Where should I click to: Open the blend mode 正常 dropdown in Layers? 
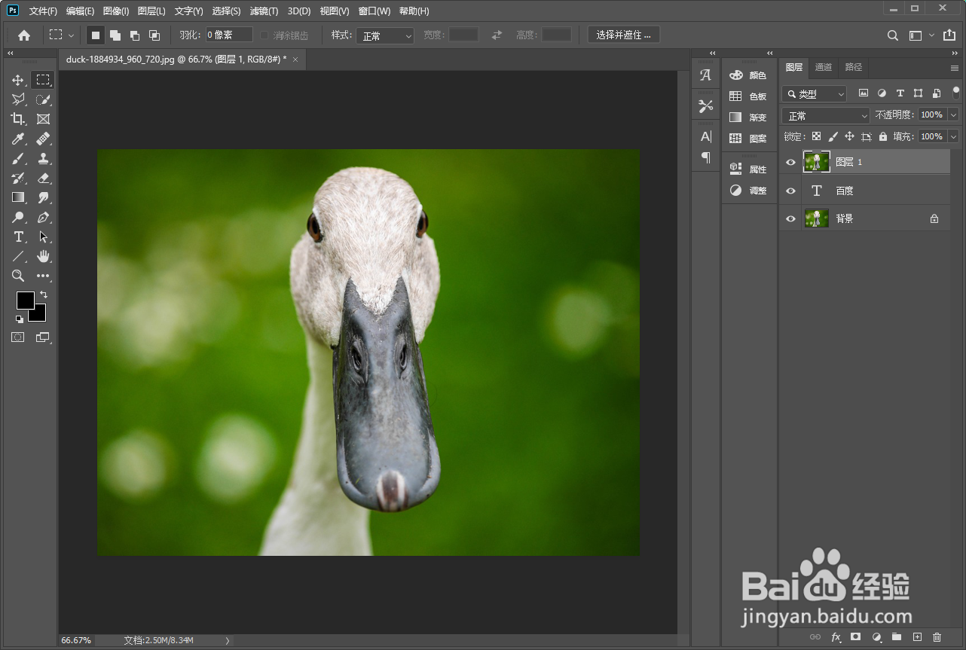[827, 115]
